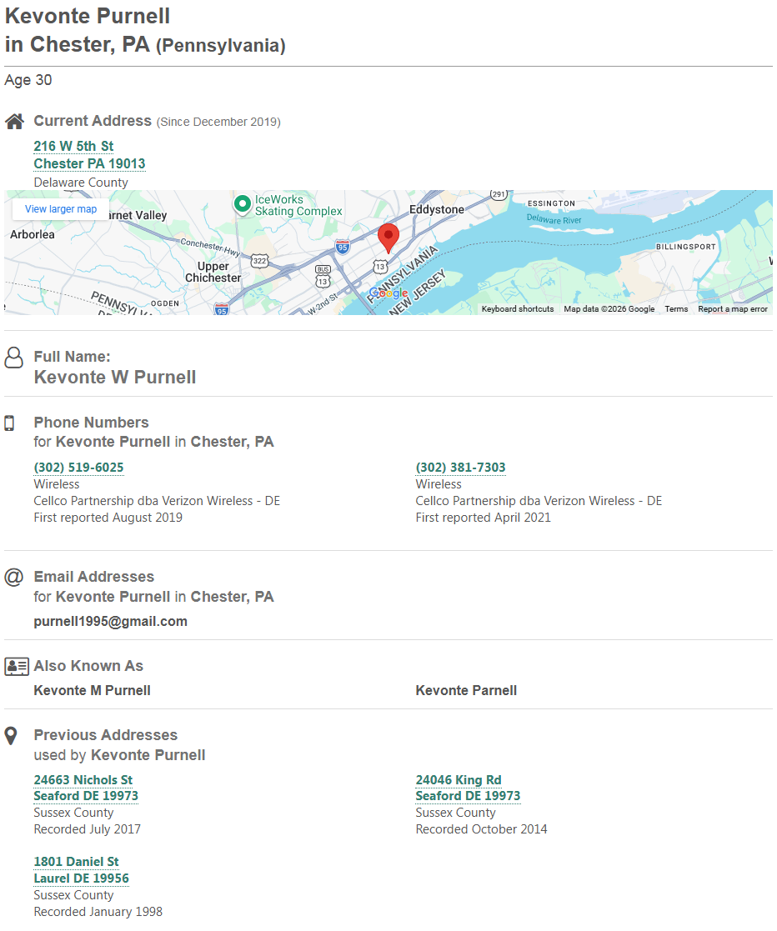Click the location pin icon by Previous Addresses
This screenshot has height=931, width=777.
(11, 736)
